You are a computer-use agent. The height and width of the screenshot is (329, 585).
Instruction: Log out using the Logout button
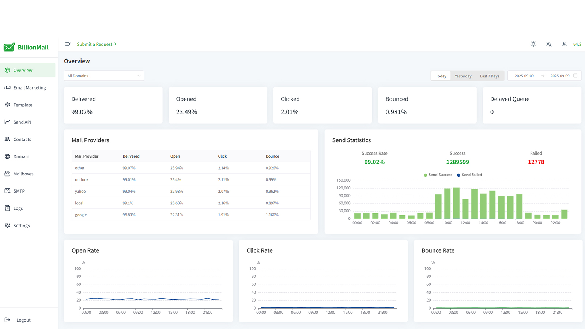23,320
